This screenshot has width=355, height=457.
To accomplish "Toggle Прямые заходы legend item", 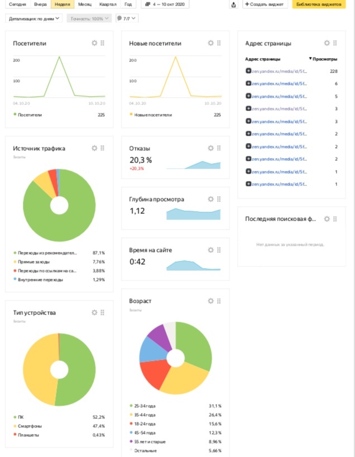I will [31, 261].
